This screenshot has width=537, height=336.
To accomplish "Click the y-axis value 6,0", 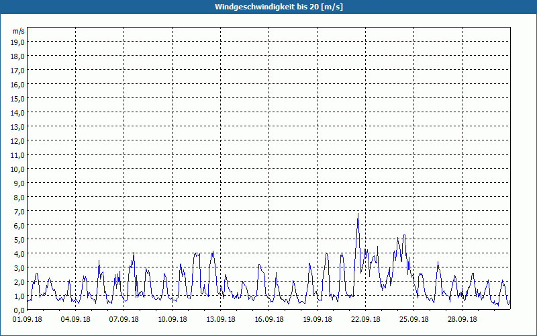I will coord(19,226).
